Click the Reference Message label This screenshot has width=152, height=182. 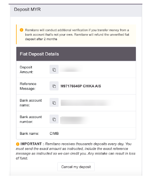pos(28,86)
